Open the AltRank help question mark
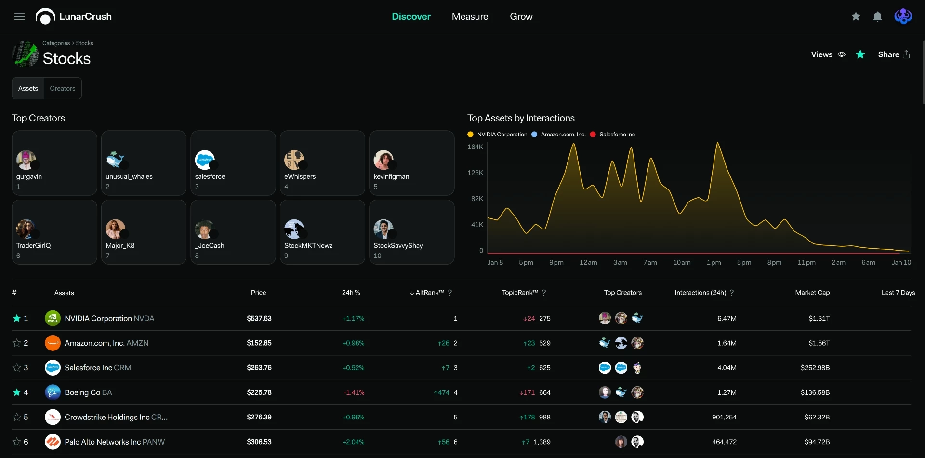 click(x=450, y=293)
